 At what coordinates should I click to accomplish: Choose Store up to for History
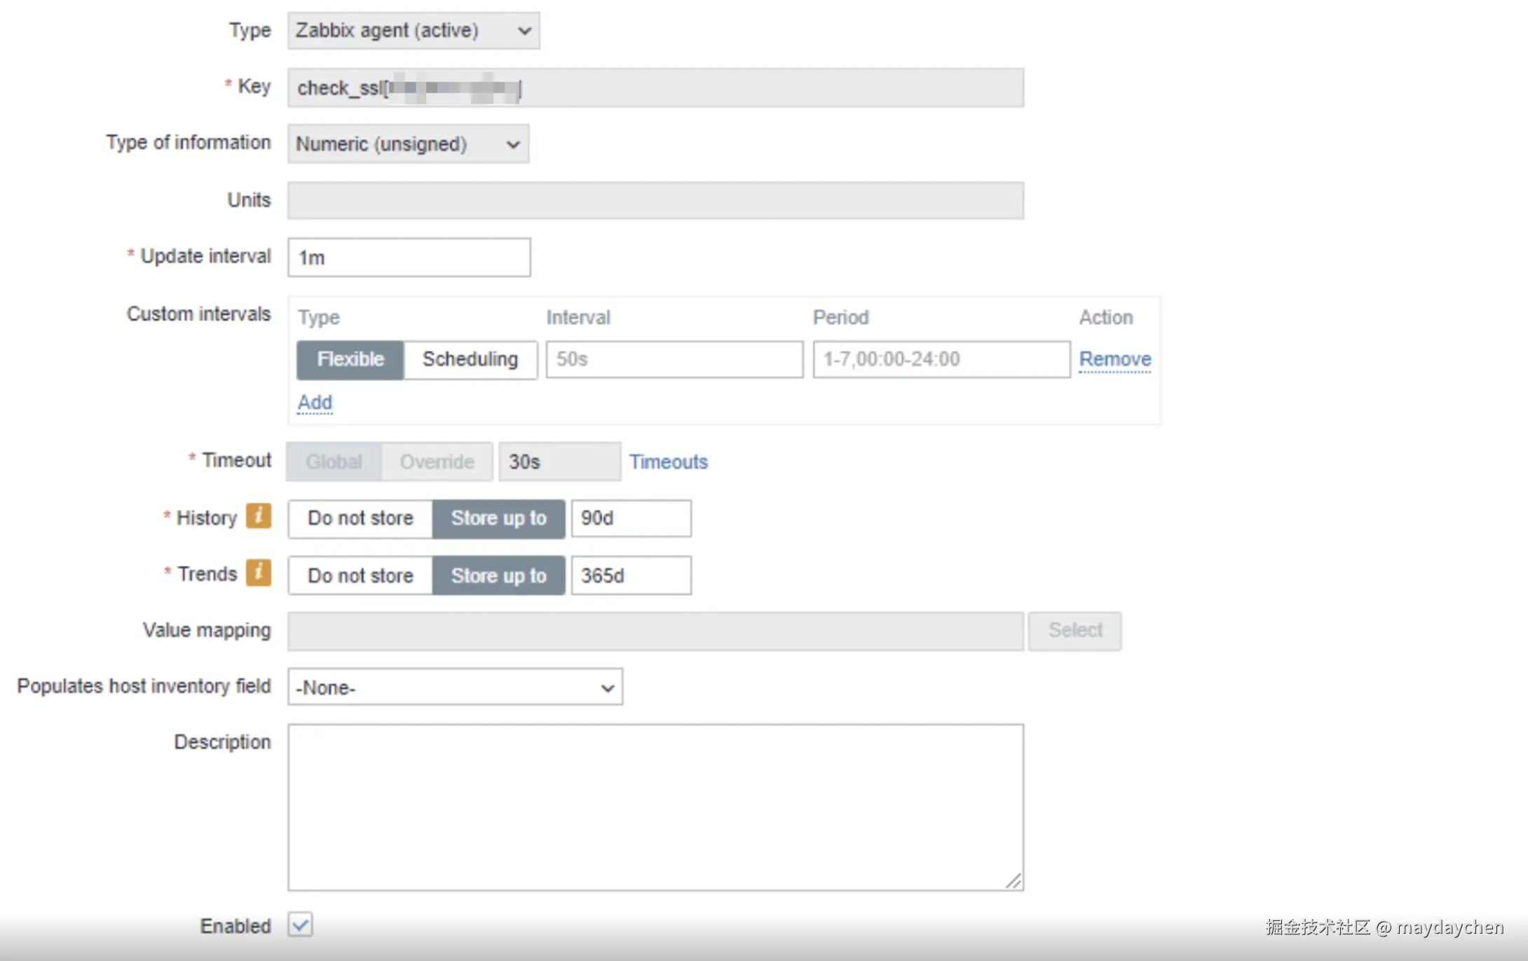[498, 518]
